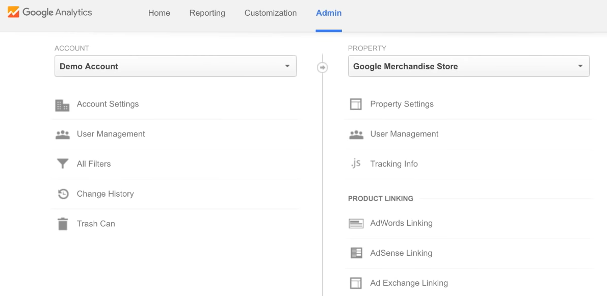Click the AdSense Linking icon

(356, 253)
